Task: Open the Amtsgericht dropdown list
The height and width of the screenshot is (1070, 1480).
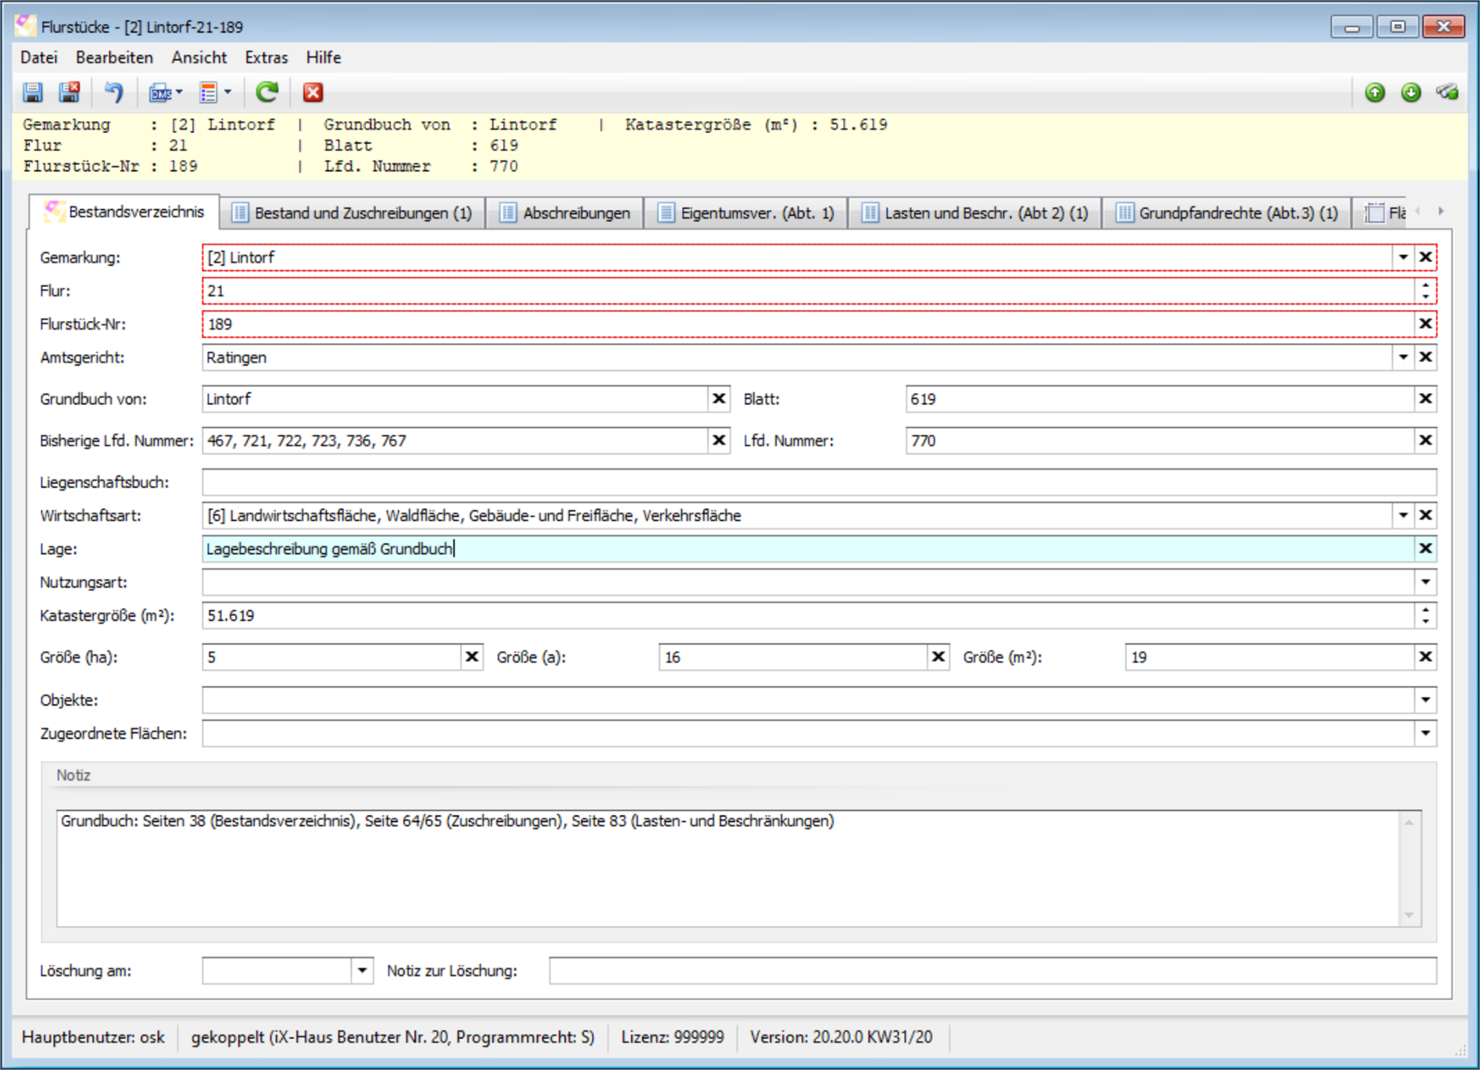Action: coord(1403,357)
